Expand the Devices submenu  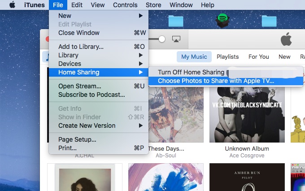99,64
